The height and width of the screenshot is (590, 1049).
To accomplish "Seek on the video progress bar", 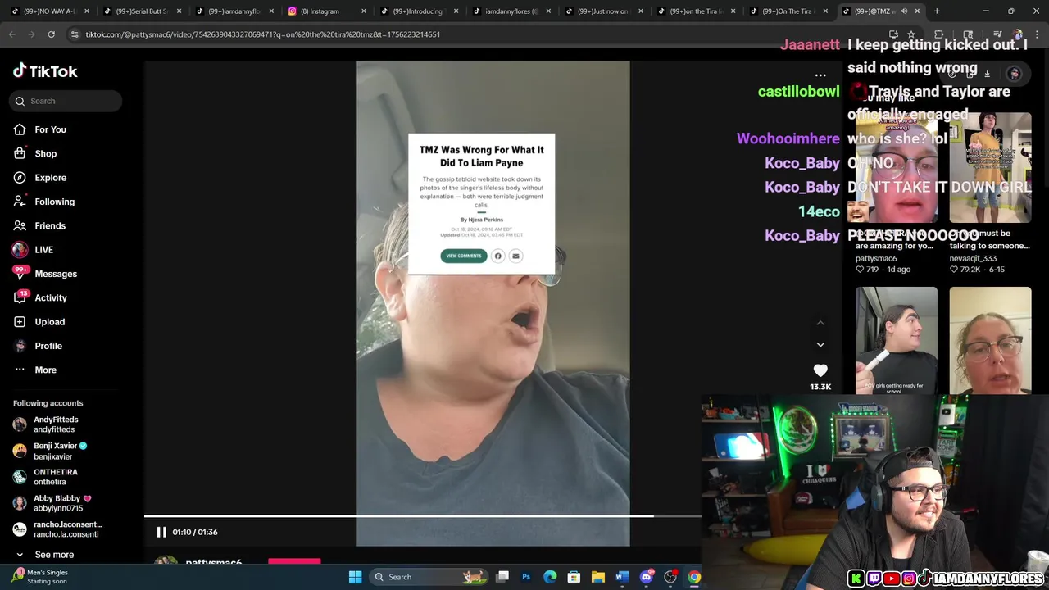I will (422, 516).
